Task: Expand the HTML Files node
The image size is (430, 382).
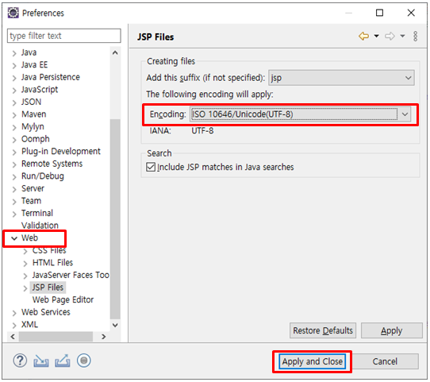Action: point(25,263)
